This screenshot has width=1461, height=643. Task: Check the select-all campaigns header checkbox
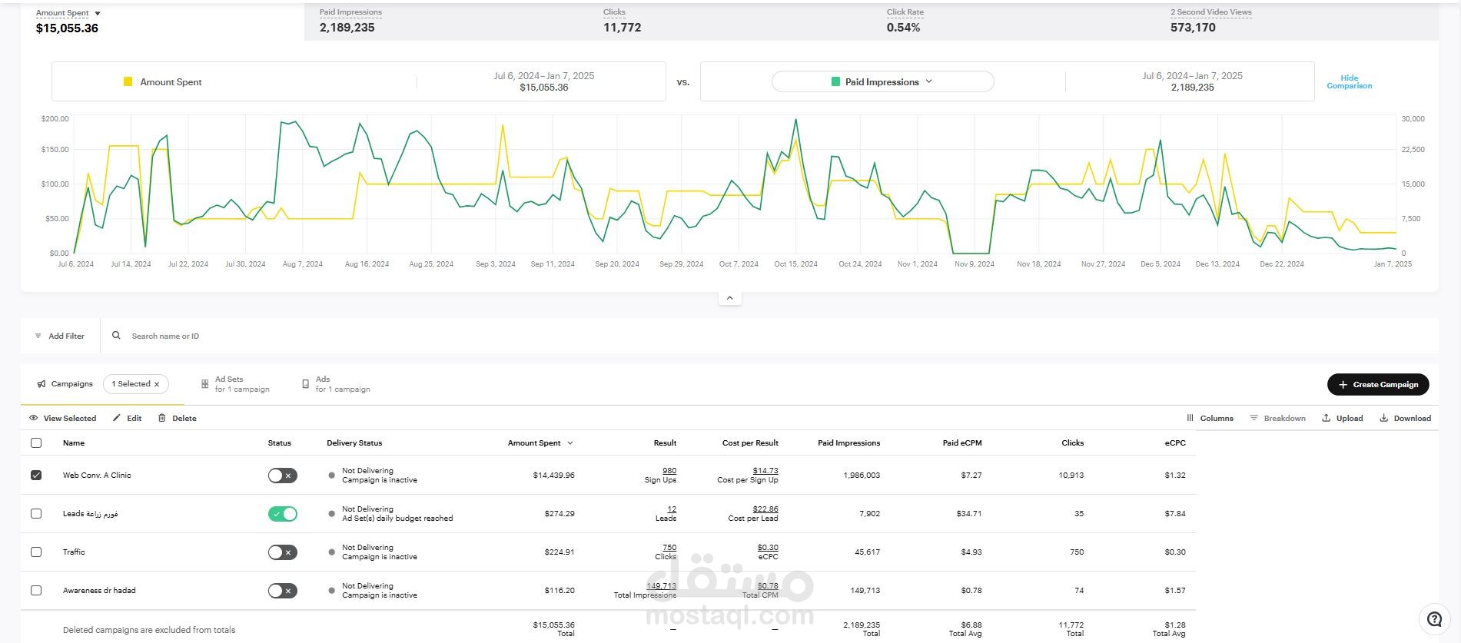36,442
